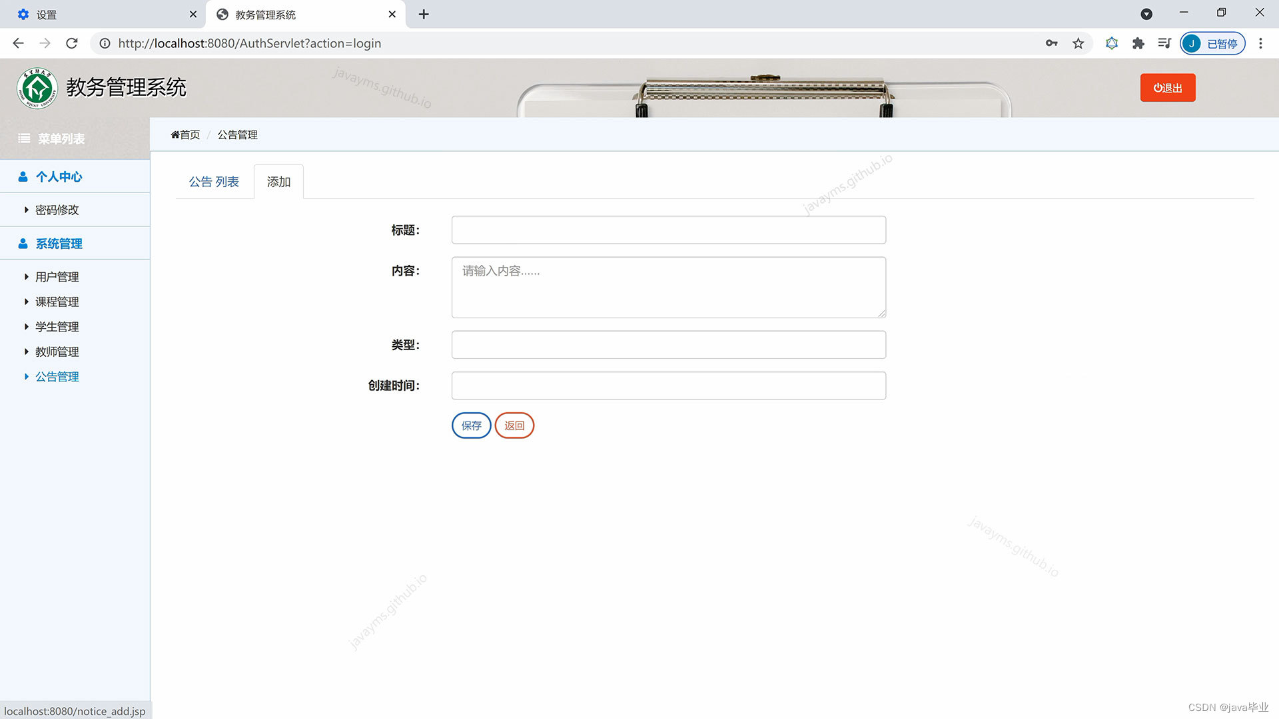The image size is (1279, 719).
Task: Click the 个人中心 user icon
Action: tap(23, 177)
